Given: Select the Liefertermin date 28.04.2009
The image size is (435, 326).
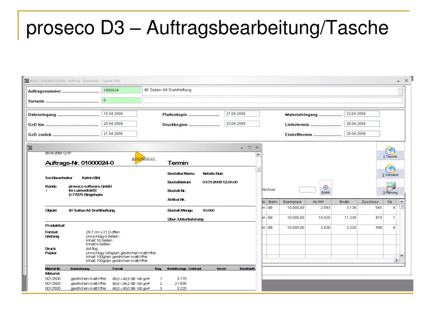Looking at the screenshot, I should [362, 124].
